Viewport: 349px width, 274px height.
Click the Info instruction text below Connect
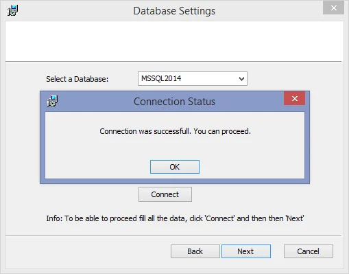pos(175,218)
